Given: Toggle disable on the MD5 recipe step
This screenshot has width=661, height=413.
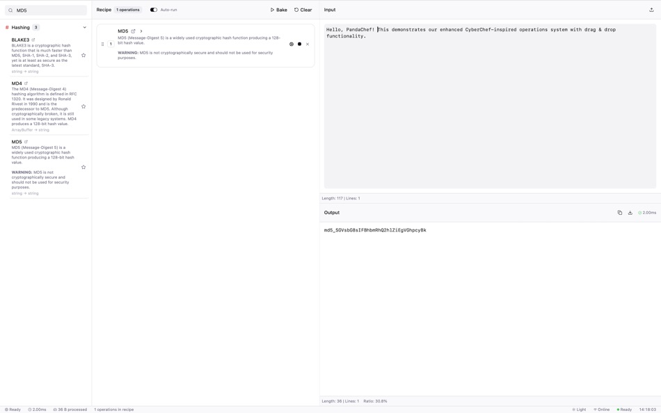Looking at the screenshot, I should coord(299,44).
